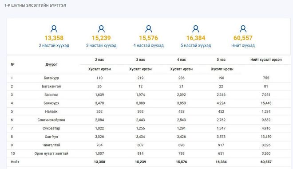The height and width of the screenshot is (169, 293).
Task: Select the Чингэлтэй district row
Action: (x=149, y=145)
